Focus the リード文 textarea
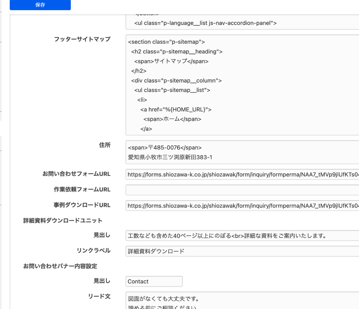This screenshot has width=359, height=309. click(x=242, y=301)
